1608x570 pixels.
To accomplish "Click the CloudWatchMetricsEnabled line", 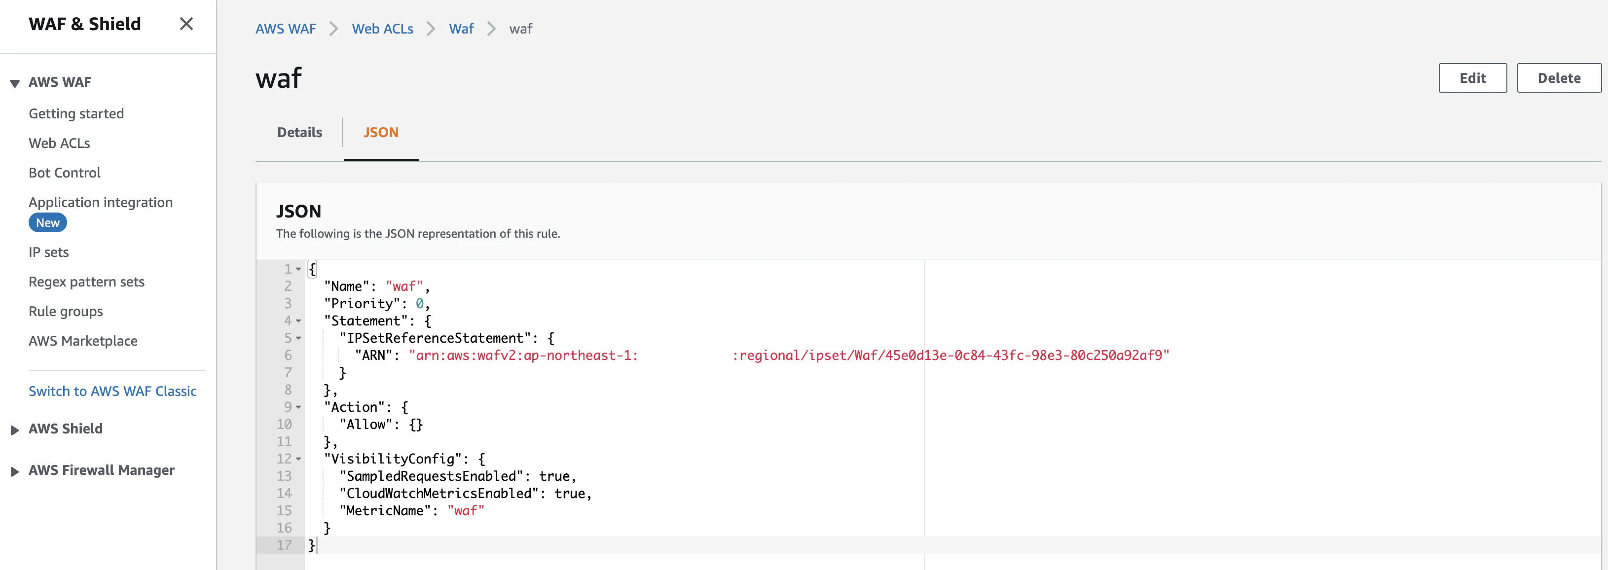I will [x=465, y=493].
